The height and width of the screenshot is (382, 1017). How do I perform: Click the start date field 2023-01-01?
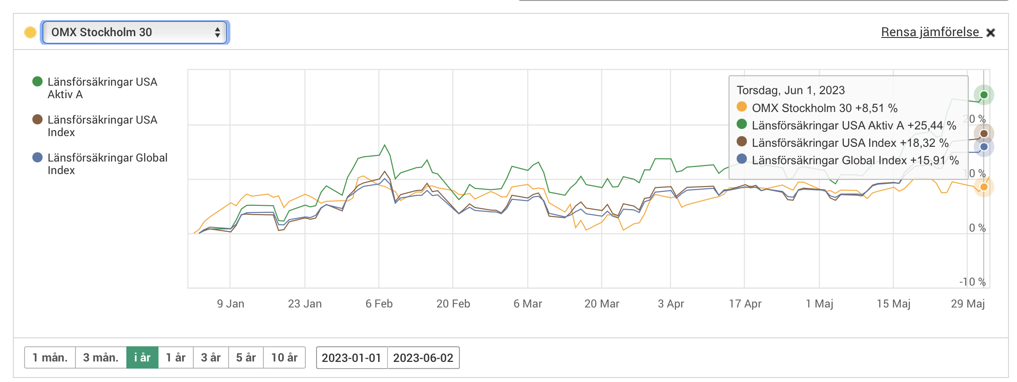coord(352,357)
